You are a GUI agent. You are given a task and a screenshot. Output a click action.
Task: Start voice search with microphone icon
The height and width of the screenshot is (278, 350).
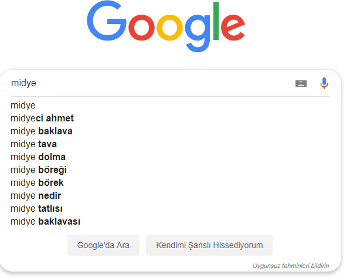324,83
